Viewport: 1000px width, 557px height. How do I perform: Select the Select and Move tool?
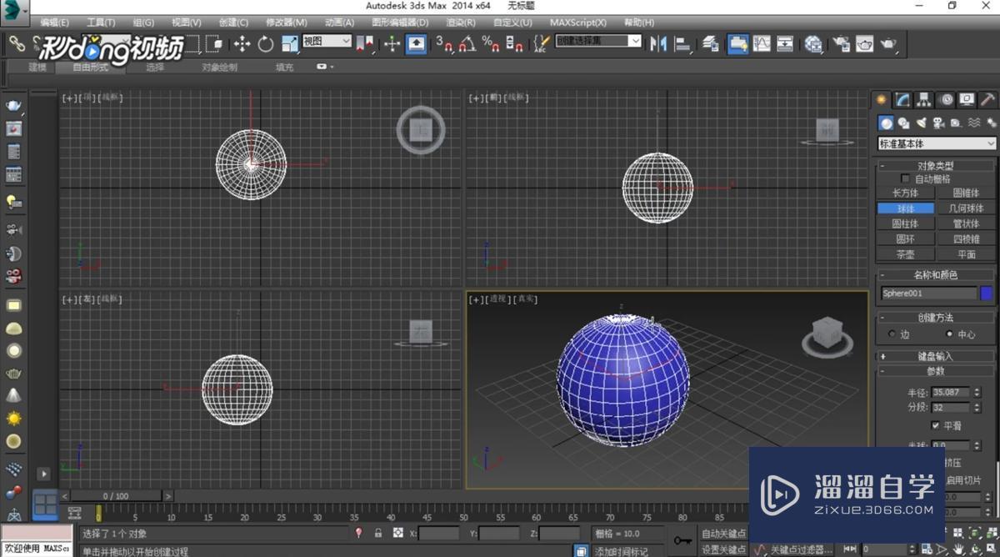coord(242,45)
